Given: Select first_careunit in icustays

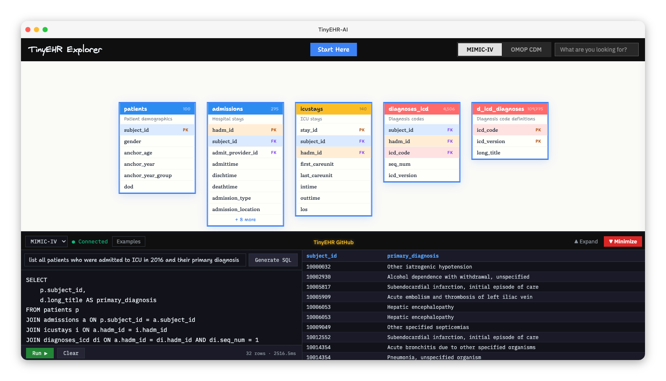Looking at the screenshot, I should (333, 164).
